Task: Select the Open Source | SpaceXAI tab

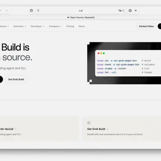Action: (81, 17)
